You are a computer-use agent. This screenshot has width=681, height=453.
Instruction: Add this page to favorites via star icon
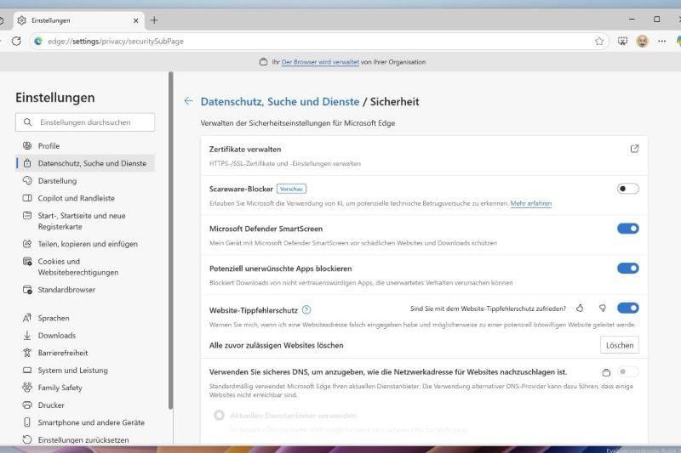[x=599, y=41]
